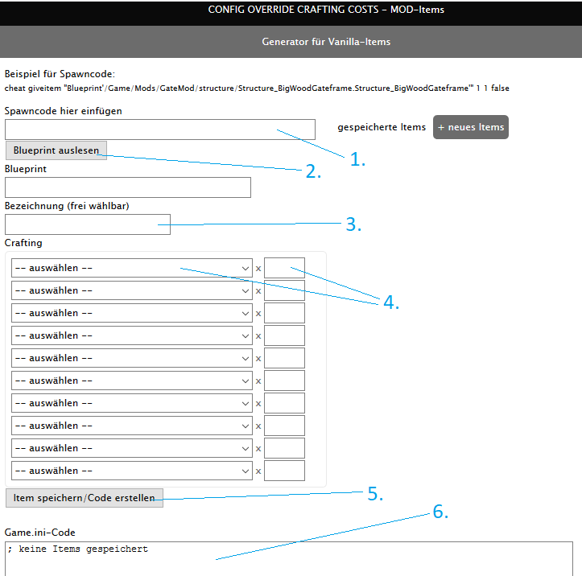Image resolution: width=582 pixels, height=576 pixels.
Task: Click the seventh crafting quantity field
Action: click(x=284, y=403)
